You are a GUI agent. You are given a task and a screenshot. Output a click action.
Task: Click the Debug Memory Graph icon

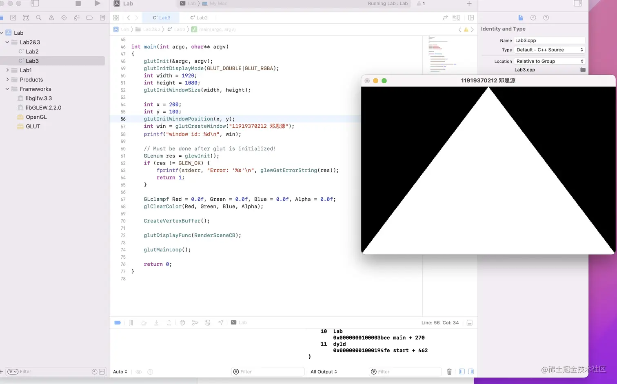[195, 322]
